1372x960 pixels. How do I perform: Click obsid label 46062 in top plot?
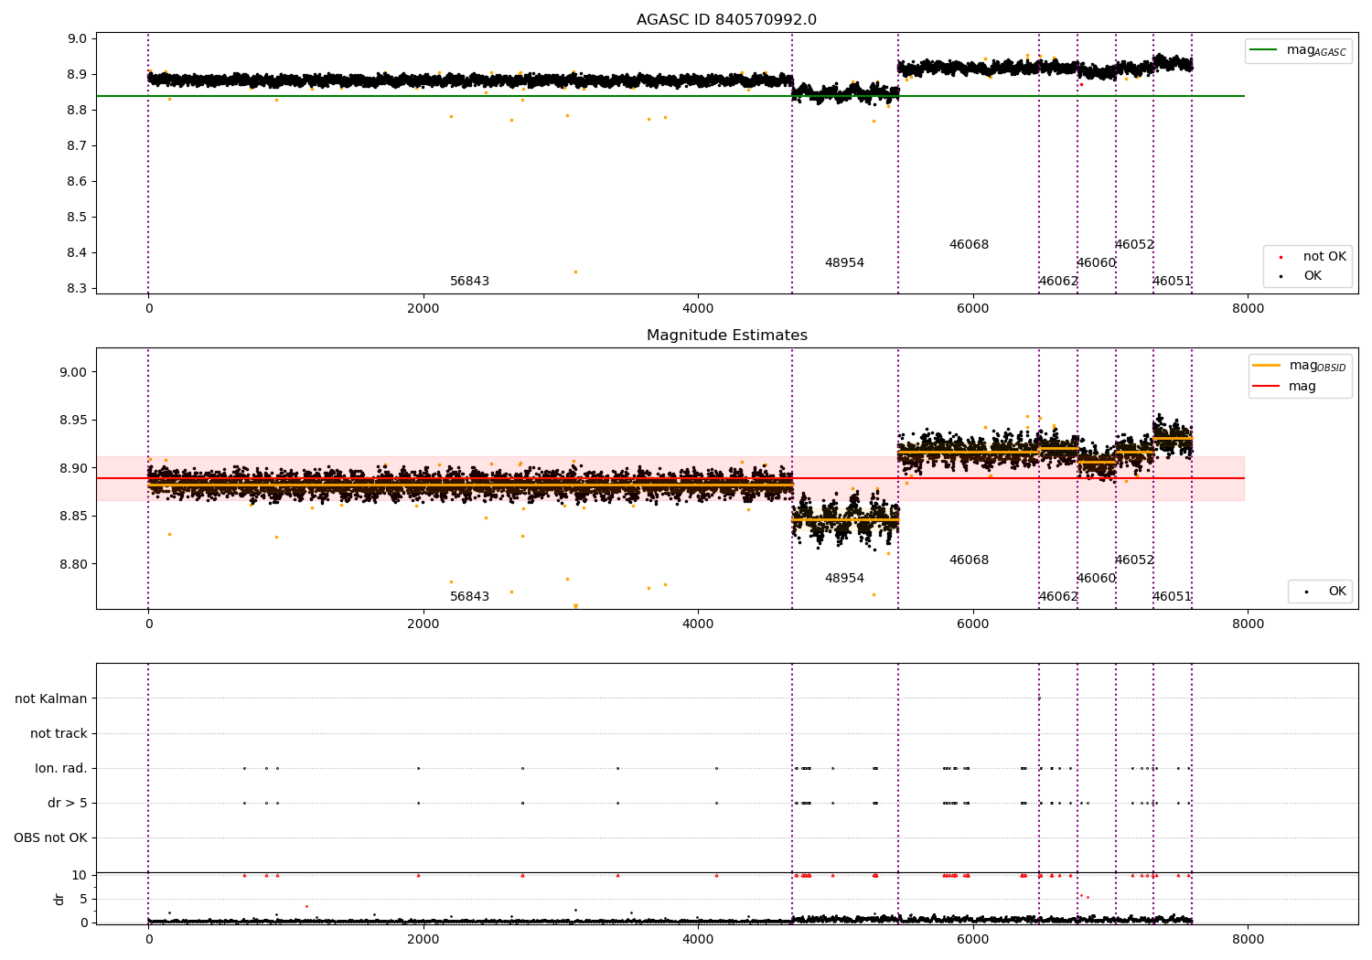(1058, 282)
